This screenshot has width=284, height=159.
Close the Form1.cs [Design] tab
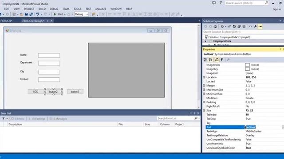point(51,21)
